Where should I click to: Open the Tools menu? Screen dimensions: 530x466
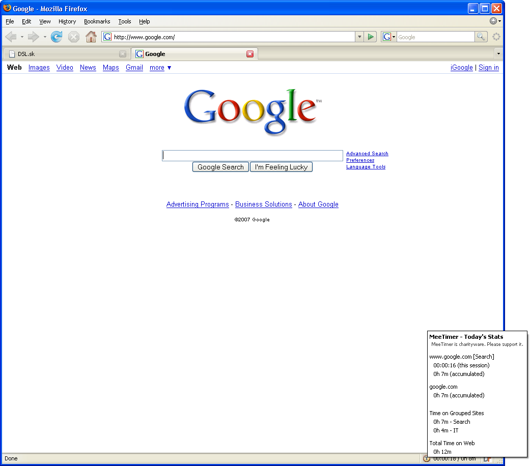[x=125, y=21]
